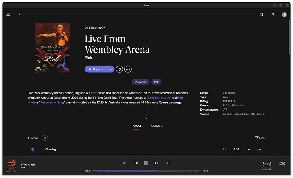Expand the album description chevron
The height and width of the screenshot is (178, 293).
click(x=146, y=118)
